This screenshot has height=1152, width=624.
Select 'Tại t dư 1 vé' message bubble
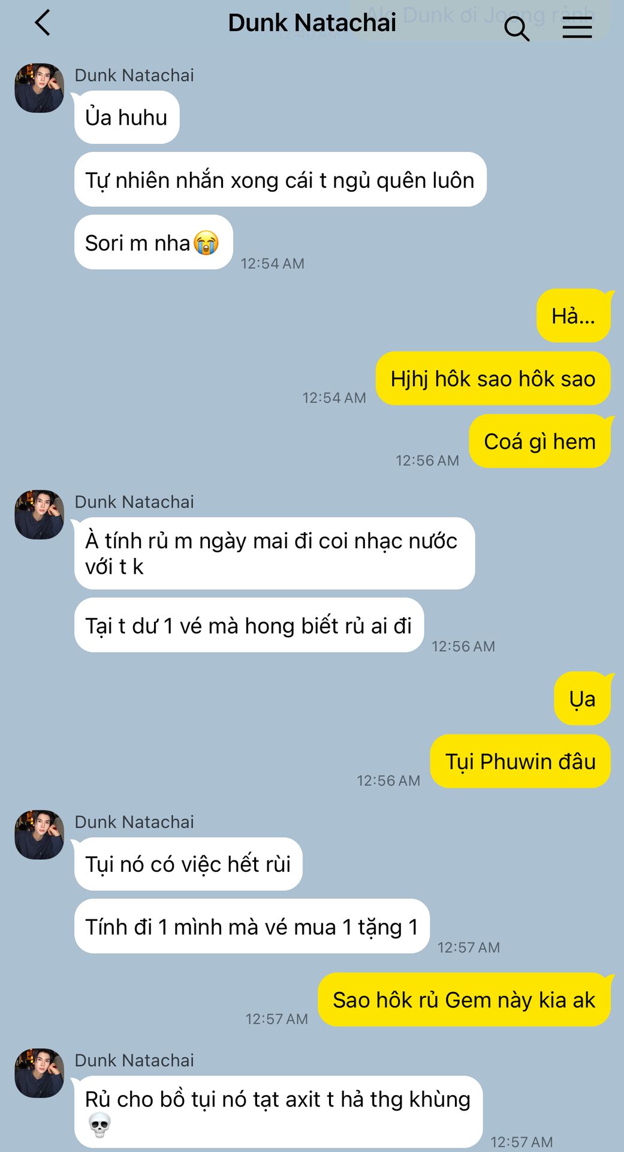[x=249, y=625]
